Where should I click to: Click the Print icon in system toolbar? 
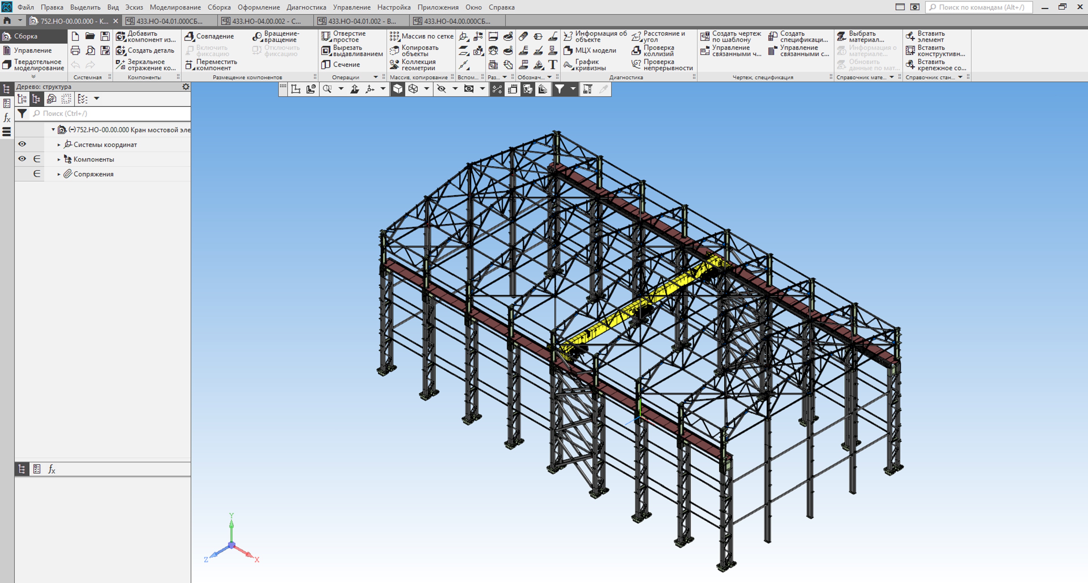(x=76, y=51)
